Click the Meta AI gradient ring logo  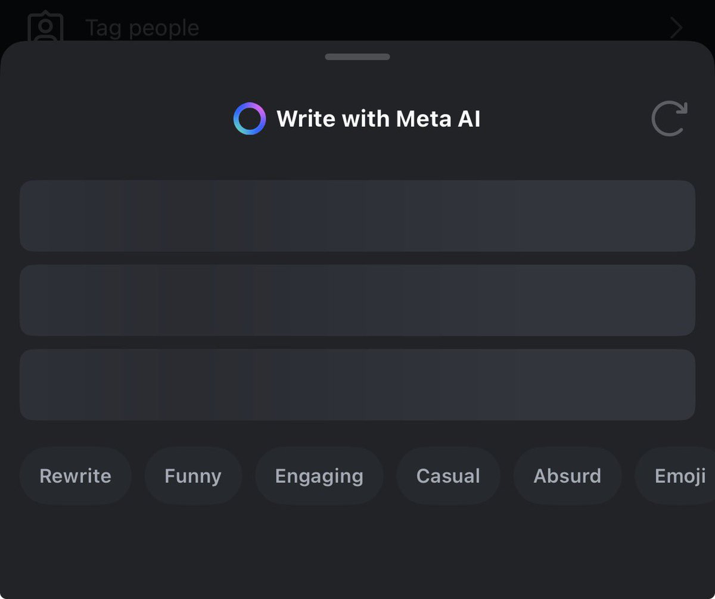249,119
